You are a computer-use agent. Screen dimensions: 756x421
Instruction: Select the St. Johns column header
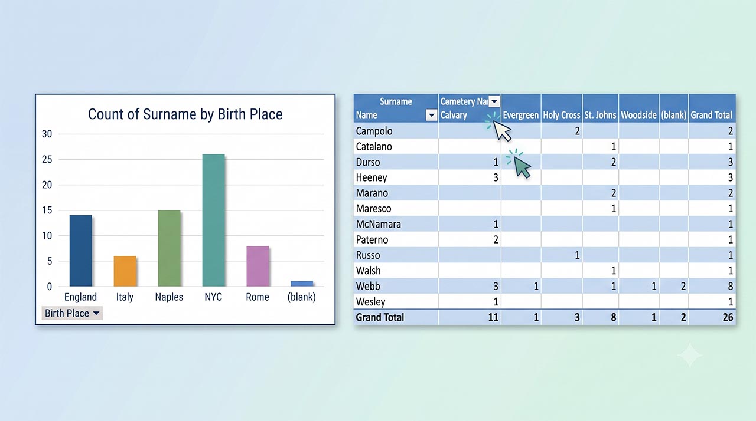[x=600, y=115]
